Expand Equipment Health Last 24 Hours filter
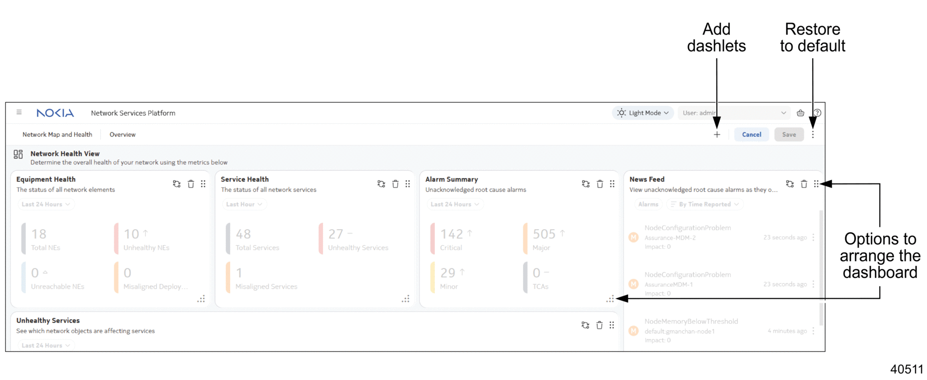 coord(46,204)
